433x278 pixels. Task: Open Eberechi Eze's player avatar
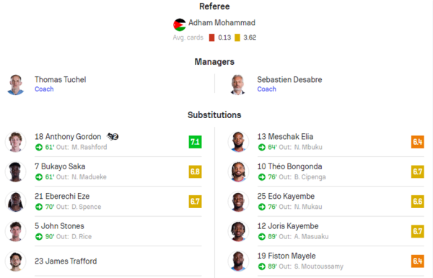15,202
